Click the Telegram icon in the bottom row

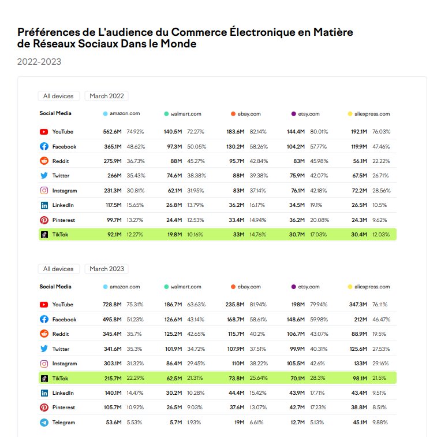tap(44, 423)
